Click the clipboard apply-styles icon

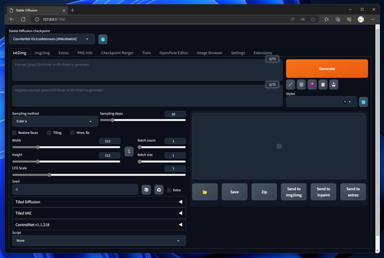tap(323, 84)
